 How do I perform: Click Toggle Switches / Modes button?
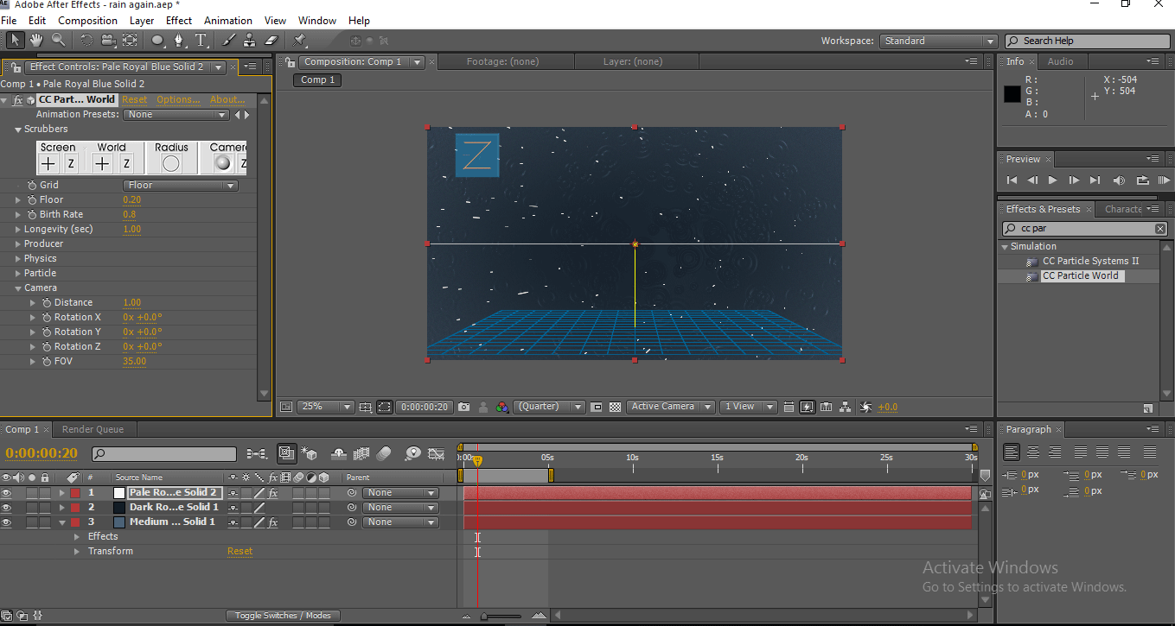pos(283,616)
